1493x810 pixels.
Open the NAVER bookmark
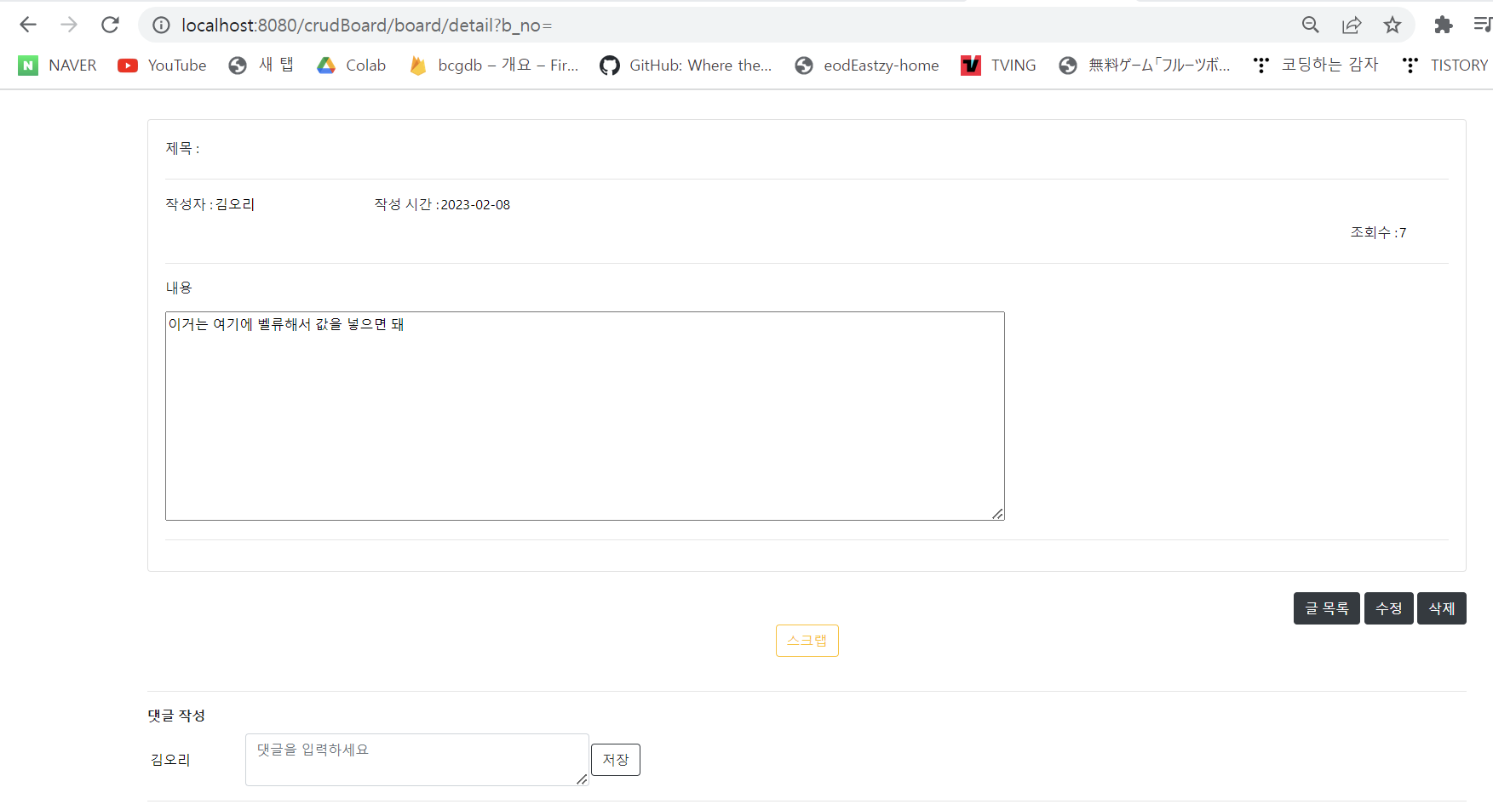[57, 66]
